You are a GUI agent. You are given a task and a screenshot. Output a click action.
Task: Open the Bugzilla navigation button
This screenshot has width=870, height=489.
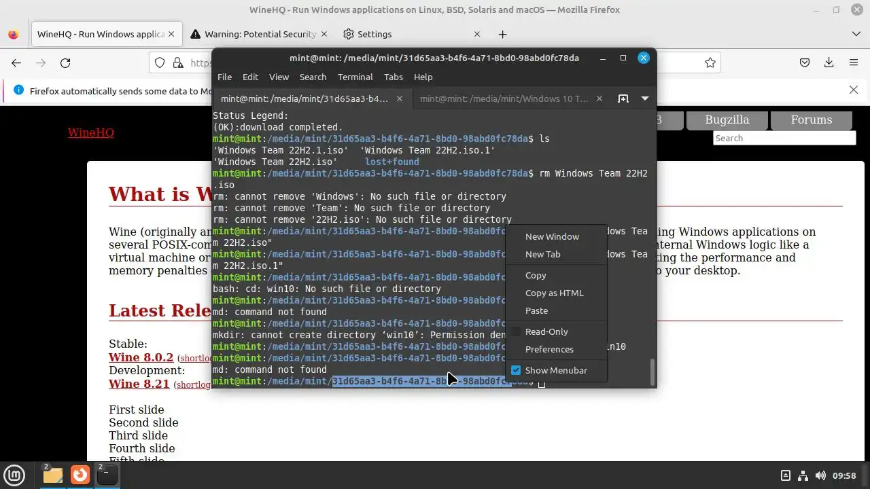pos(727,120)
